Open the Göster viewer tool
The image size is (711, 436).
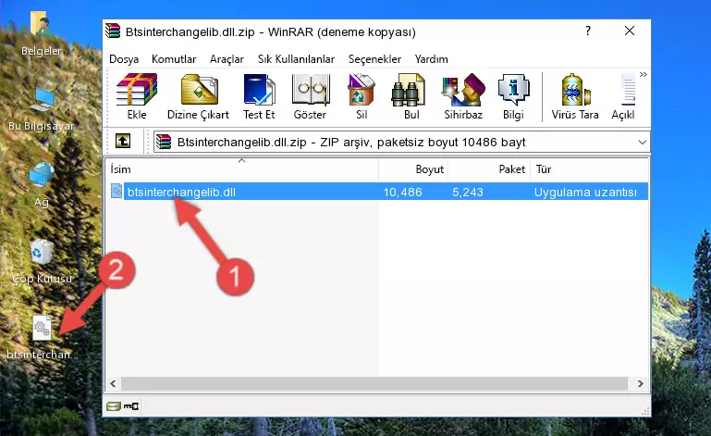pyautogui.click(x=310, y=96)
